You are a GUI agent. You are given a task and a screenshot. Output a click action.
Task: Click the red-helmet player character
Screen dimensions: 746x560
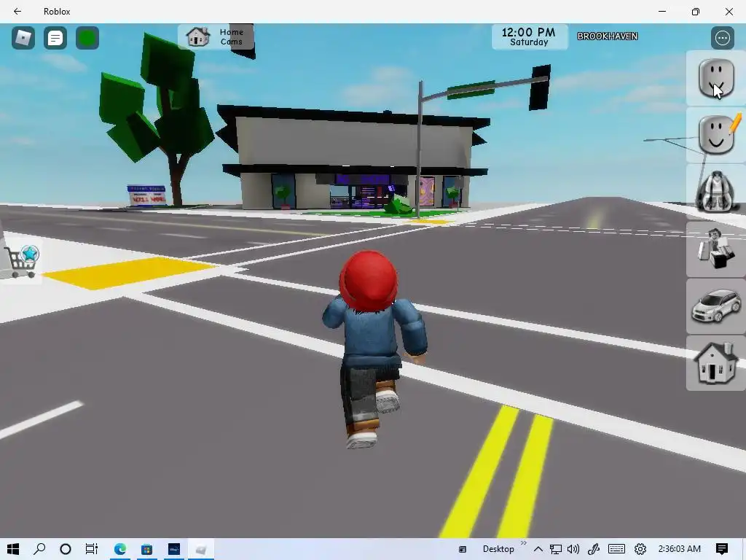pyautogui.click(x=374, y=349)
